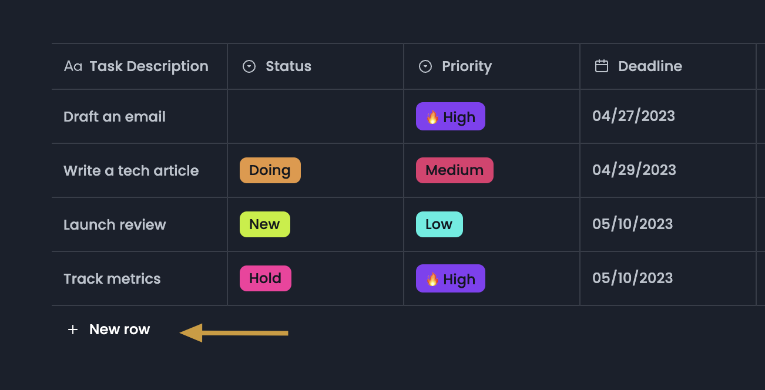This screenshot has width=765, height=390.
Task: Open the Deadline column header
Action: tap(650, 66)
